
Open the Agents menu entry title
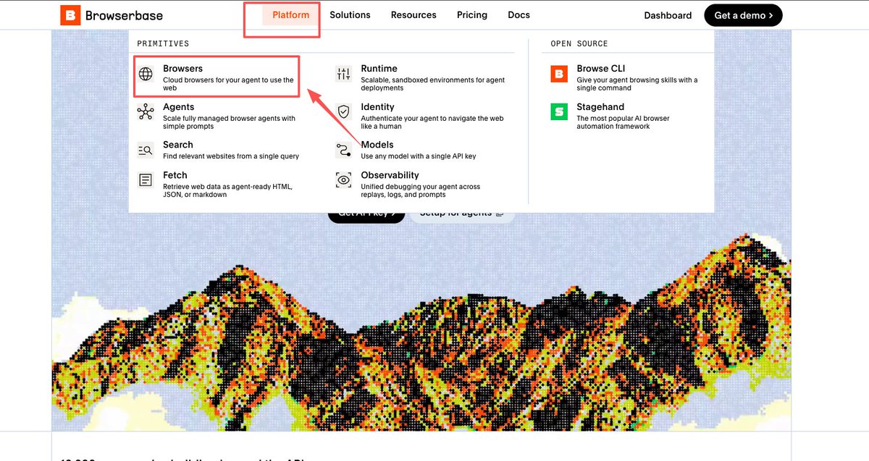[178, 107]
